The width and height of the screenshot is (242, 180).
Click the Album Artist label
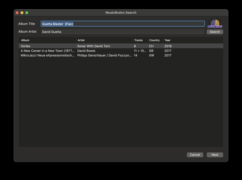pyautogui.click(x=27, y=32)
